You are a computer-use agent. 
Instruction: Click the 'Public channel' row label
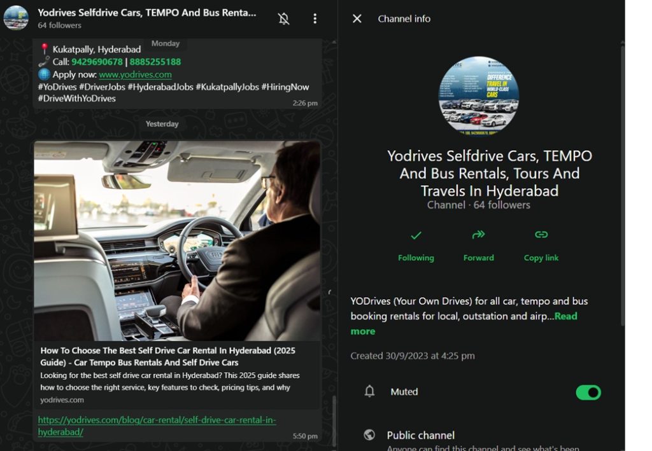[x=421, y=435]
